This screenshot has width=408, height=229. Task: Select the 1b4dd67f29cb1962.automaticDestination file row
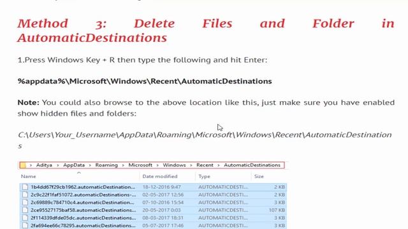pyautogui.click(x=153, y=187)
